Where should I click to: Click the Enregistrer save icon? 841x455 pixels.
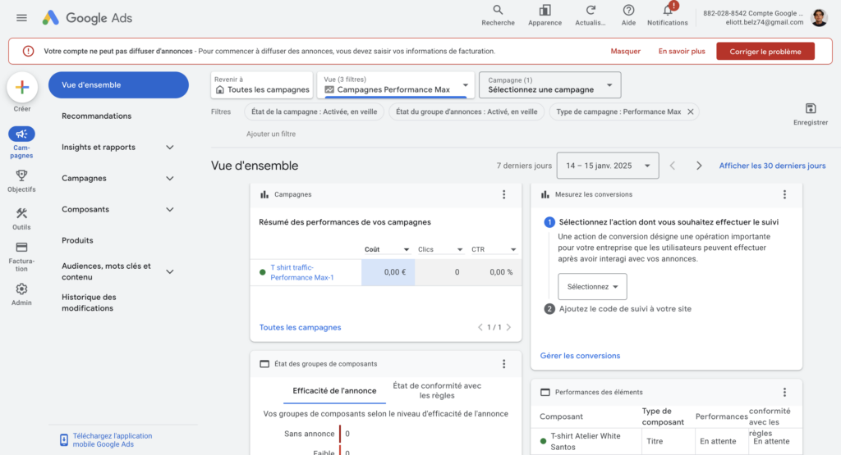coord(811,114)
